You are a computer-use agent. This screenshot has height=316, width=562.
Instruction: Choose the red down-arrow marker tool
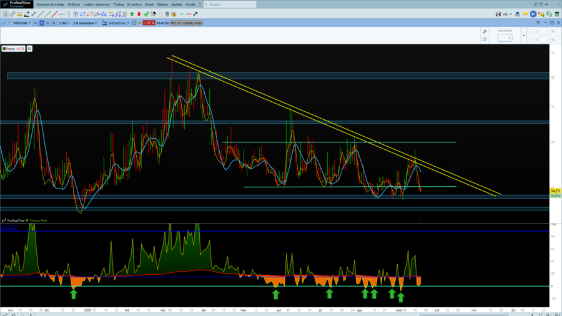pyautogui.click(x=139, y=14)
